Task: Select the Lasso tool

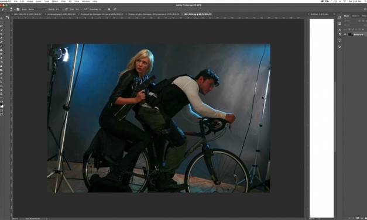Action: click(x=2, y=26)
